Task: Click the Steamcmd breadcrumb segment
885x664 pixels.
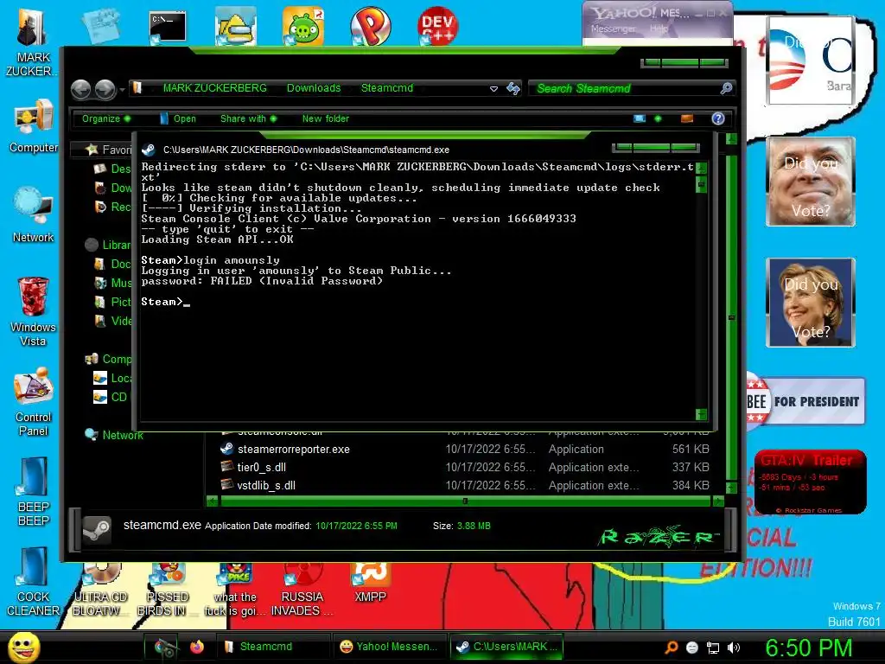Action: (x=387, y=88)
